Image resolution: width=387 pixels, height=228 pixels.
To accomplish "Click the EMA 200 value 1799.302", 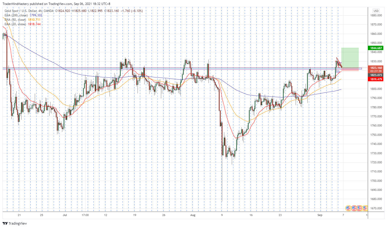I will (36, 15).
